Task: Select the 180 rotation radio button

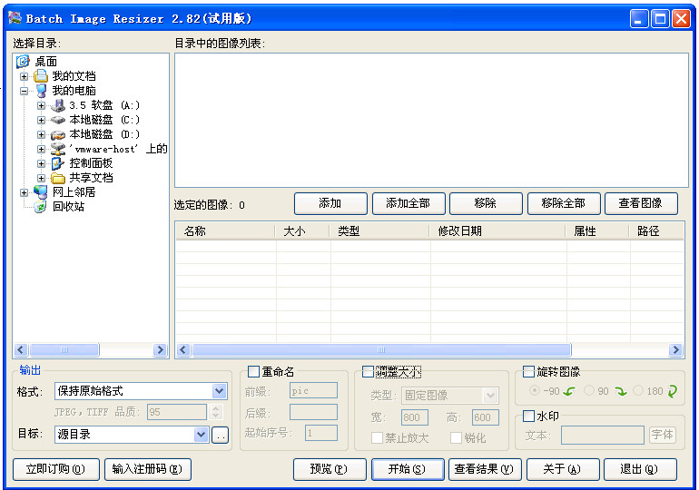Action: pyautogui.click(x=638, y=391)
